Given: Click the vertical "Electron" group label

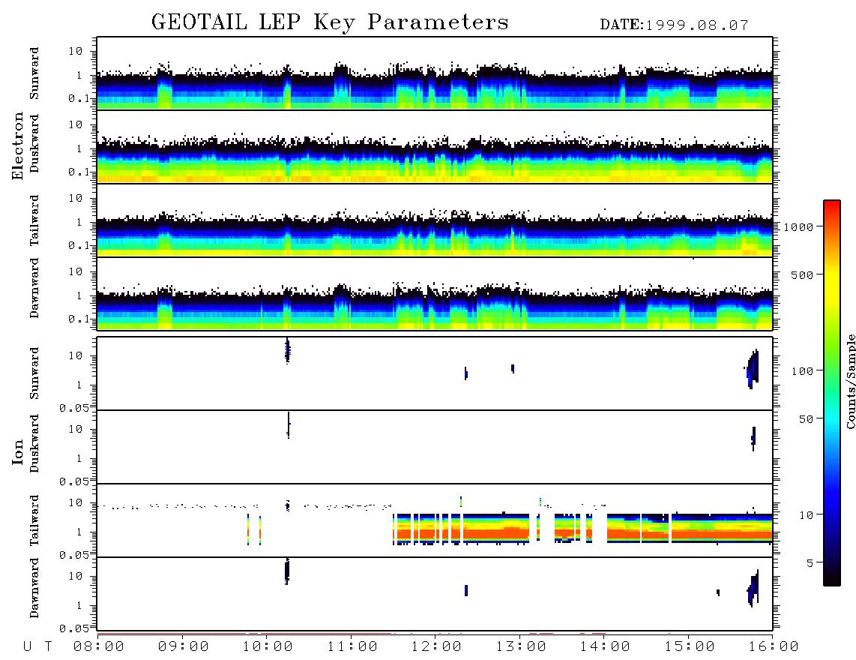Looking at the screenshot, I should pyautogui.click(x=17, y=146).
